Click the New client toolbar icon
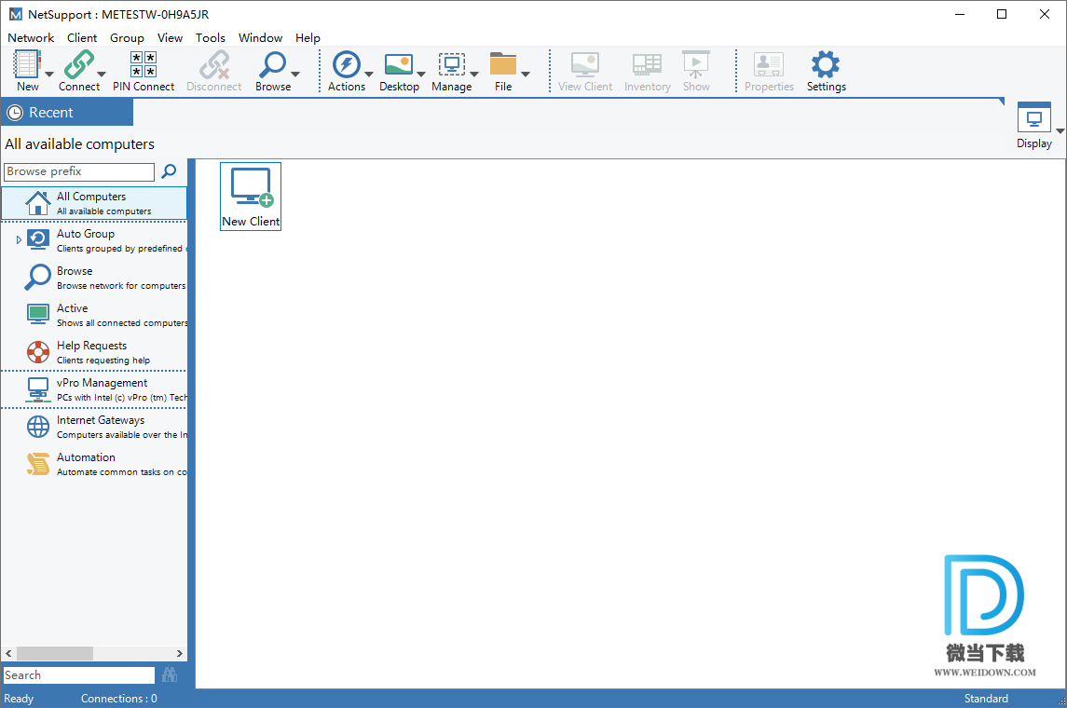 pyautogui.click(x=26, y=65)
